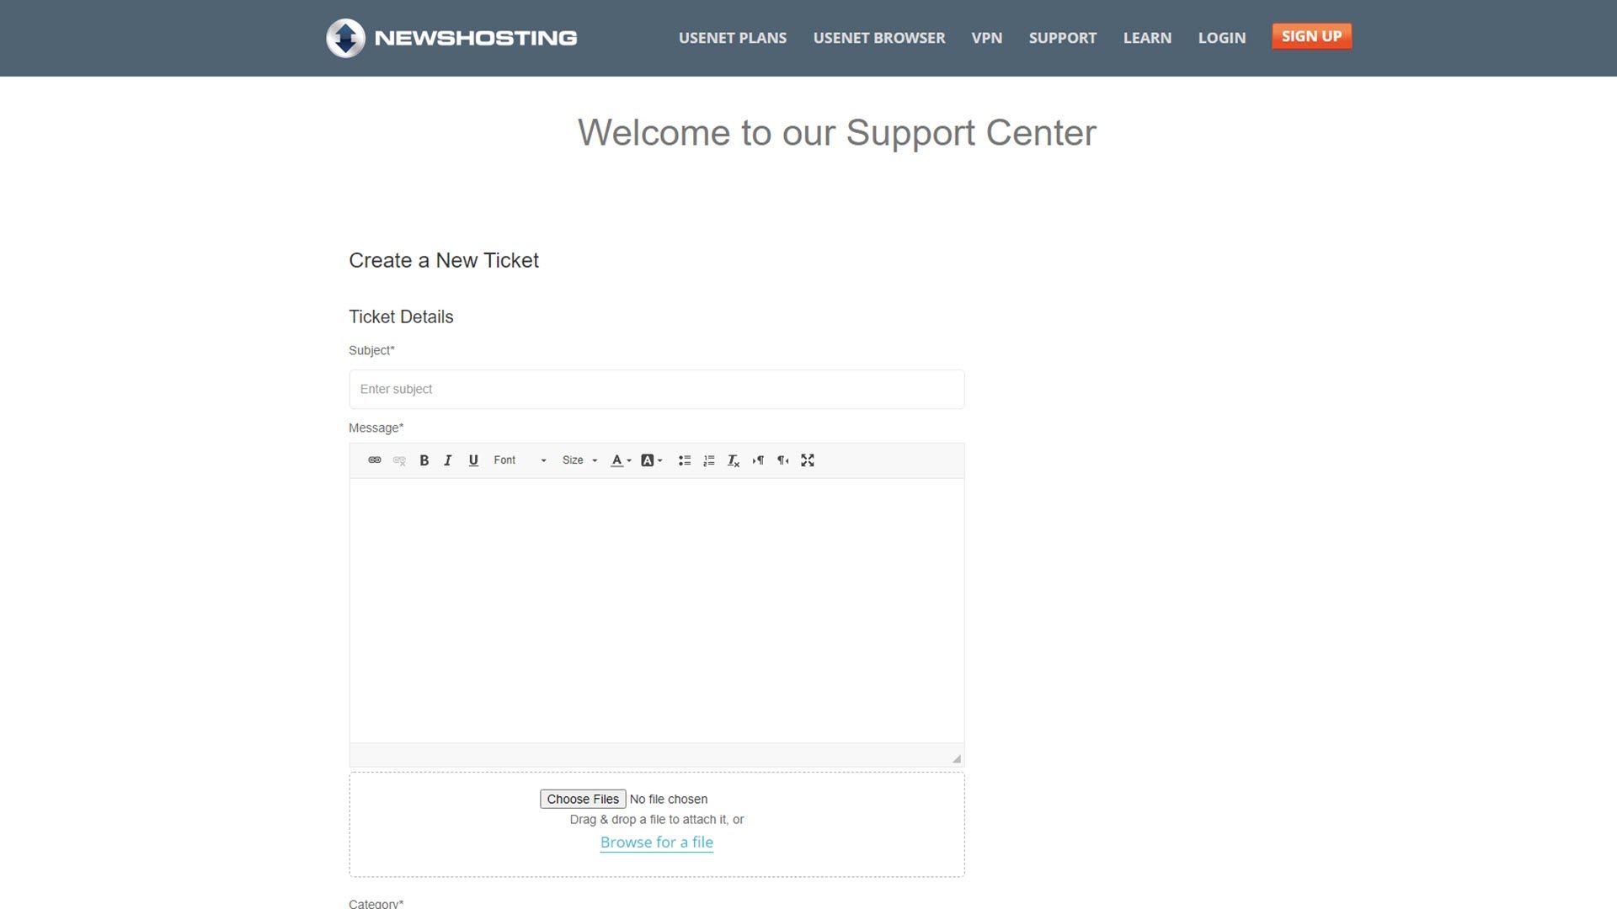Click the remove format icon
The height and width of the screenshot is (909, 1617).
tap(734, 460)
